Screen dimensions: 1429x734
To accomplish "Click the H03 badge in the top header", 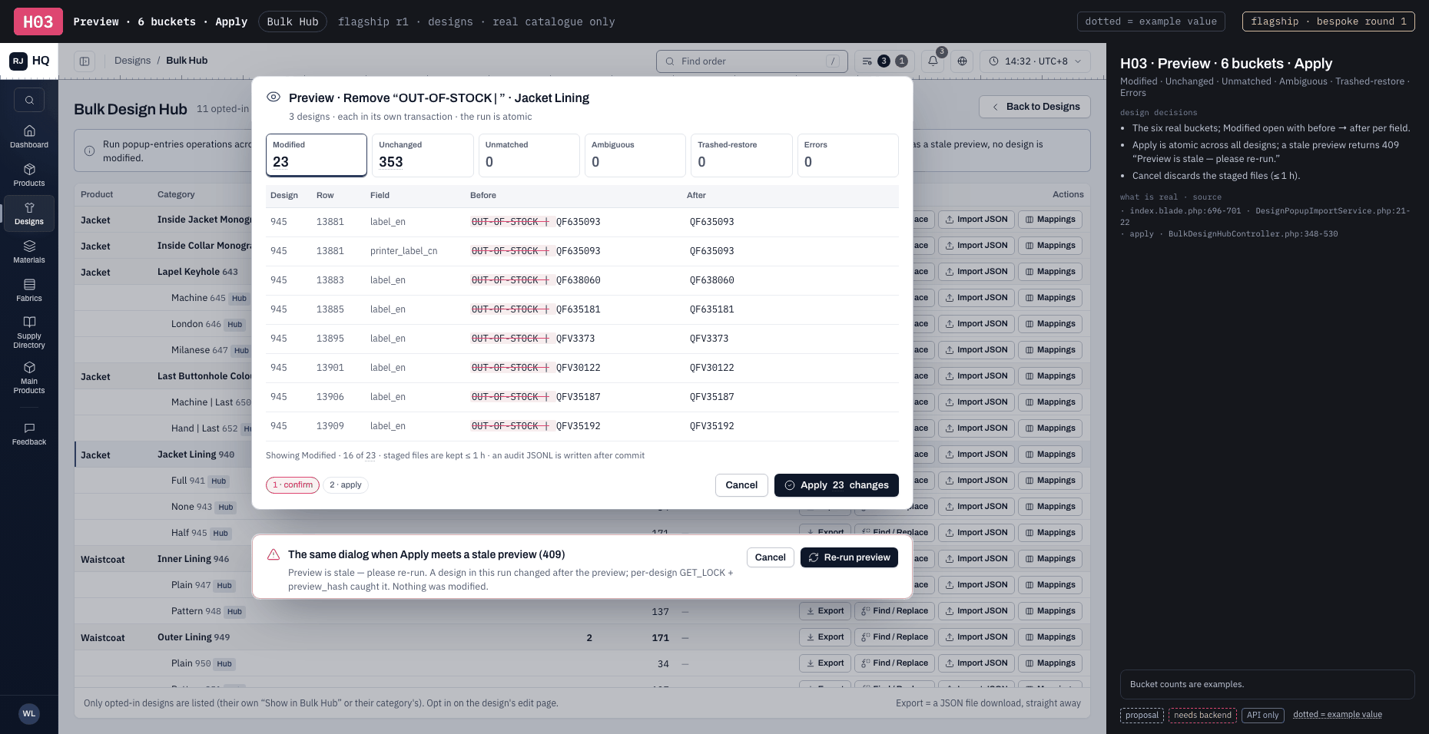I will point(38,21).
